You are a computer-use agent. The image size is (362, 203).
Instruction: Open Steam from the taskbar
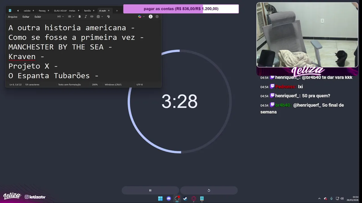pos(185,198)
